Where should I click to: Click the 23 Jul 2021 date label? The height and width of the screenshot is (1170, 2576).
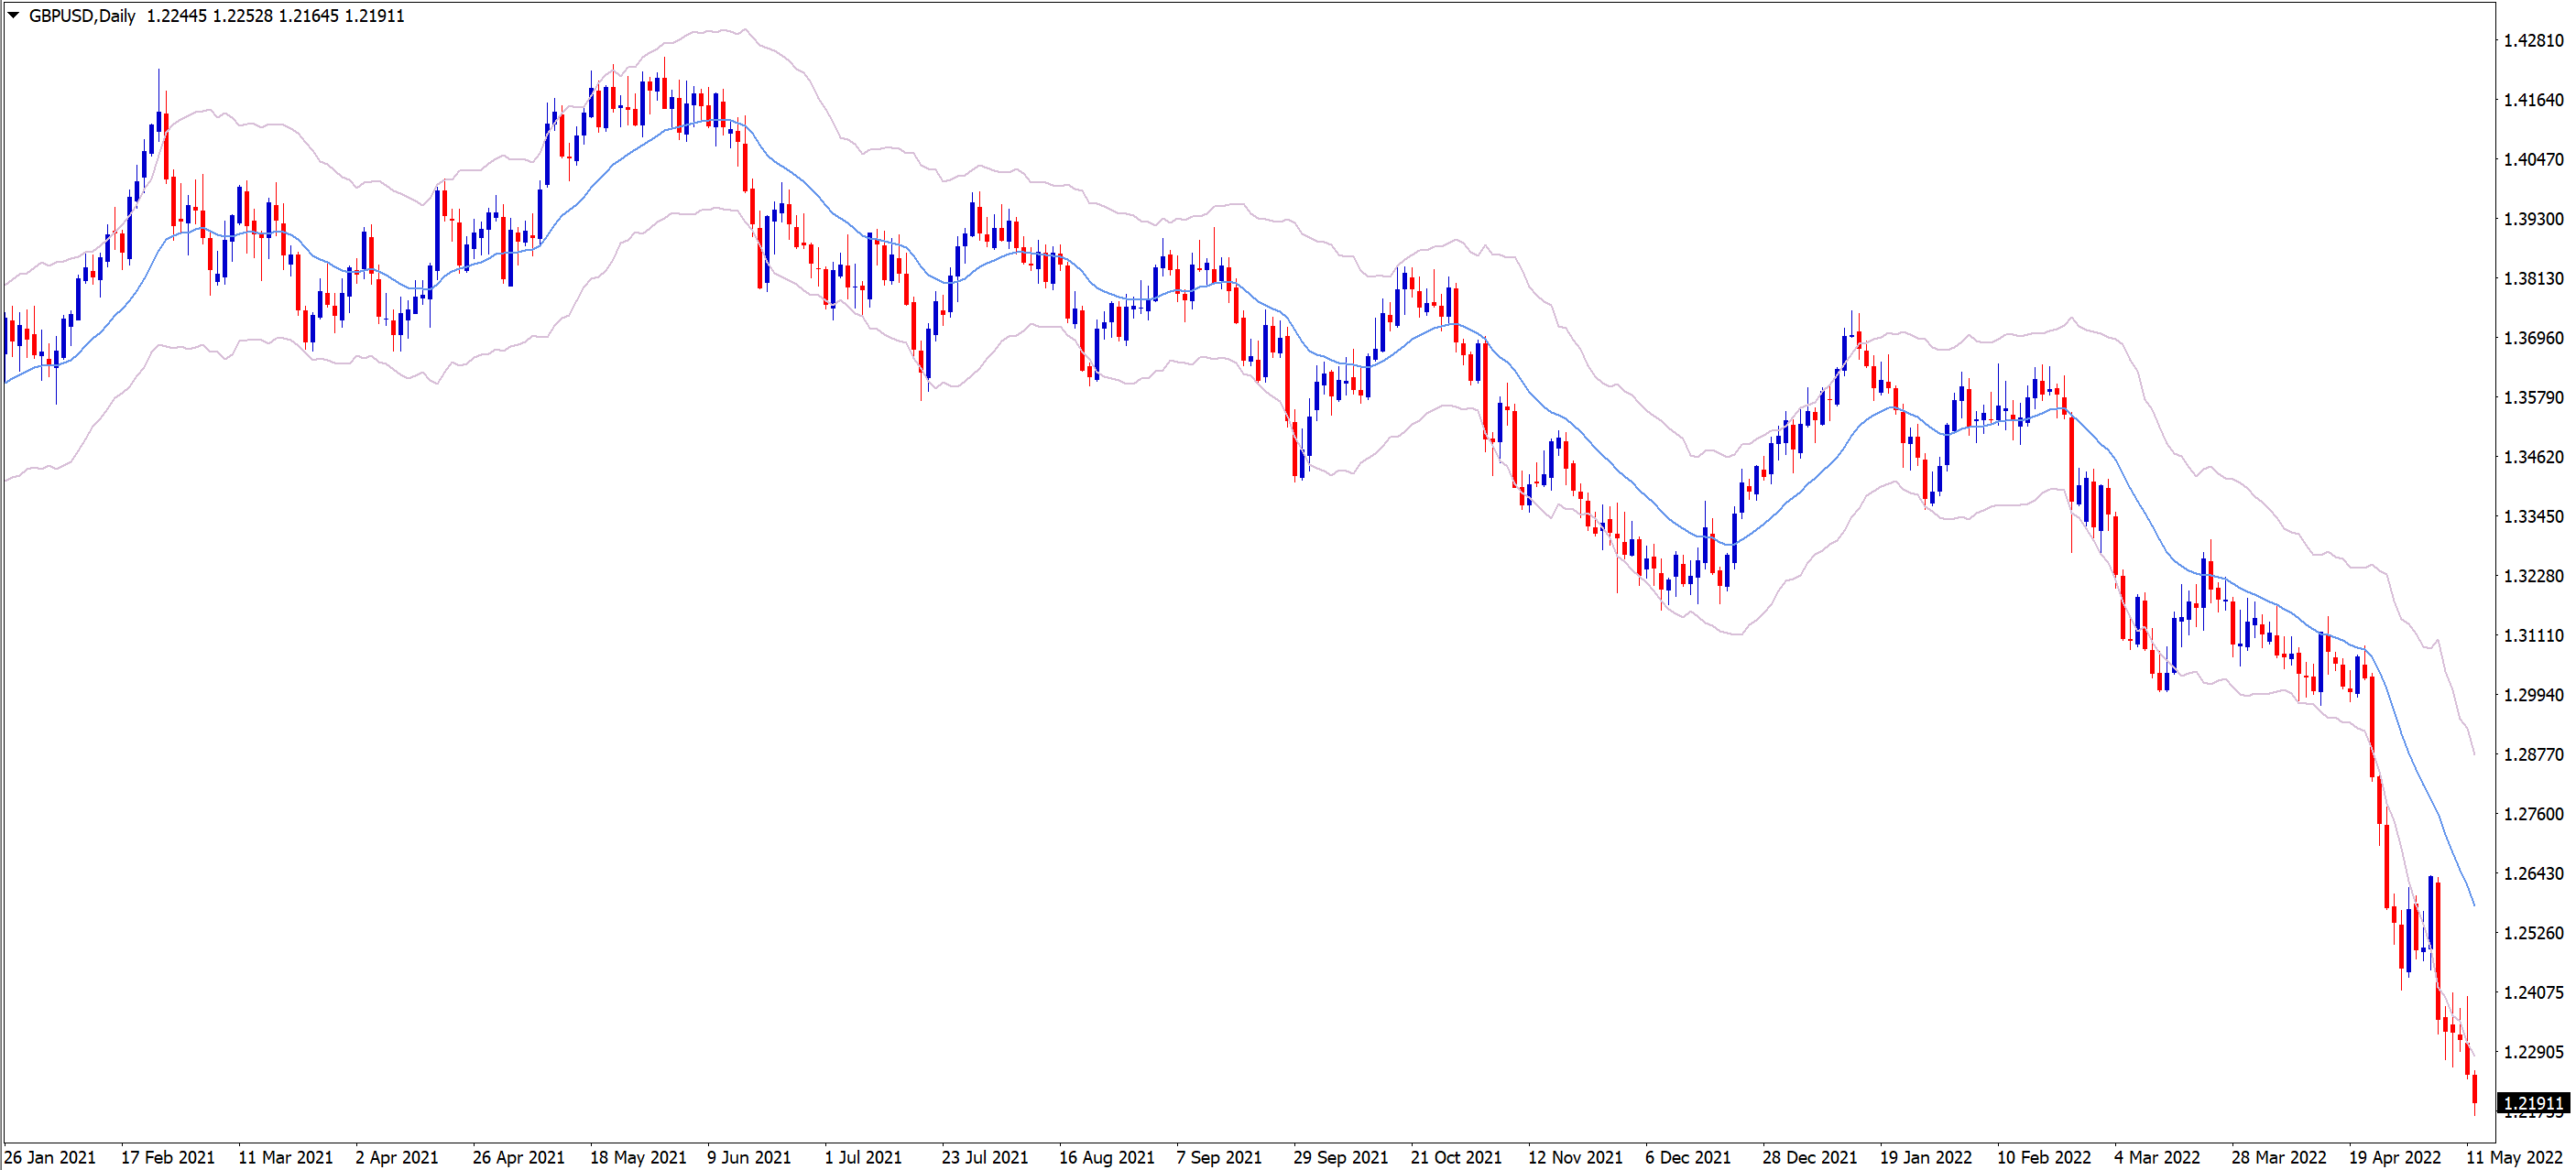coord(985,1157)
